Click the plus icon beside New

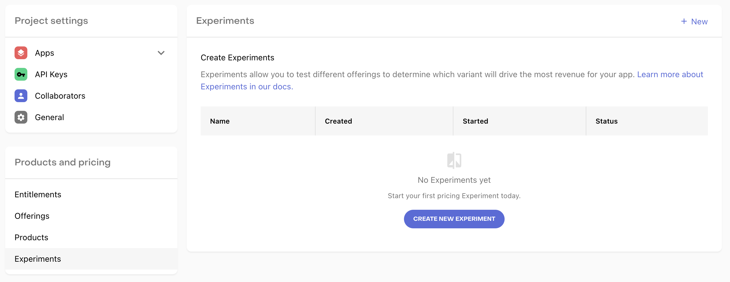684,21
